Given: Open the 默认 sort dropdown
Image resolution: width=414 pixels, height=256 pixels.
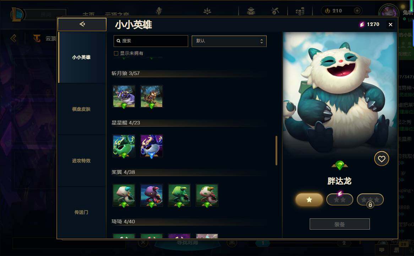Looking at the screenshot, I should [x=229, y=41].
